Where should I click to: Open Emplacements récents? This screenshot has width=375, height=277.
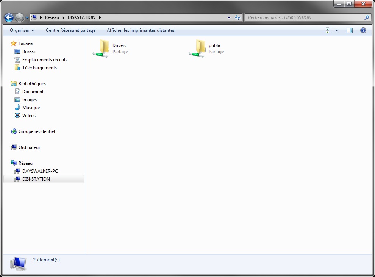45,60
